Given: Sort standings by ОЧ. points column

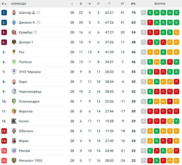Looking at the screenshot, I should click(x=134, y=4).
